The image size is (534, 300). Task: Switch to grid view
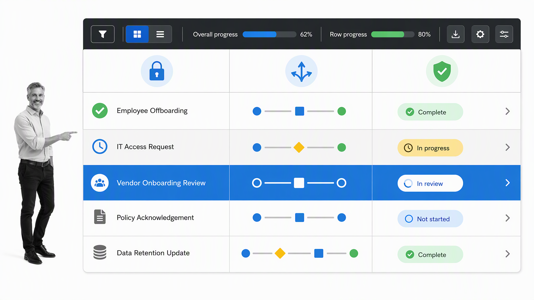point(137,34)
